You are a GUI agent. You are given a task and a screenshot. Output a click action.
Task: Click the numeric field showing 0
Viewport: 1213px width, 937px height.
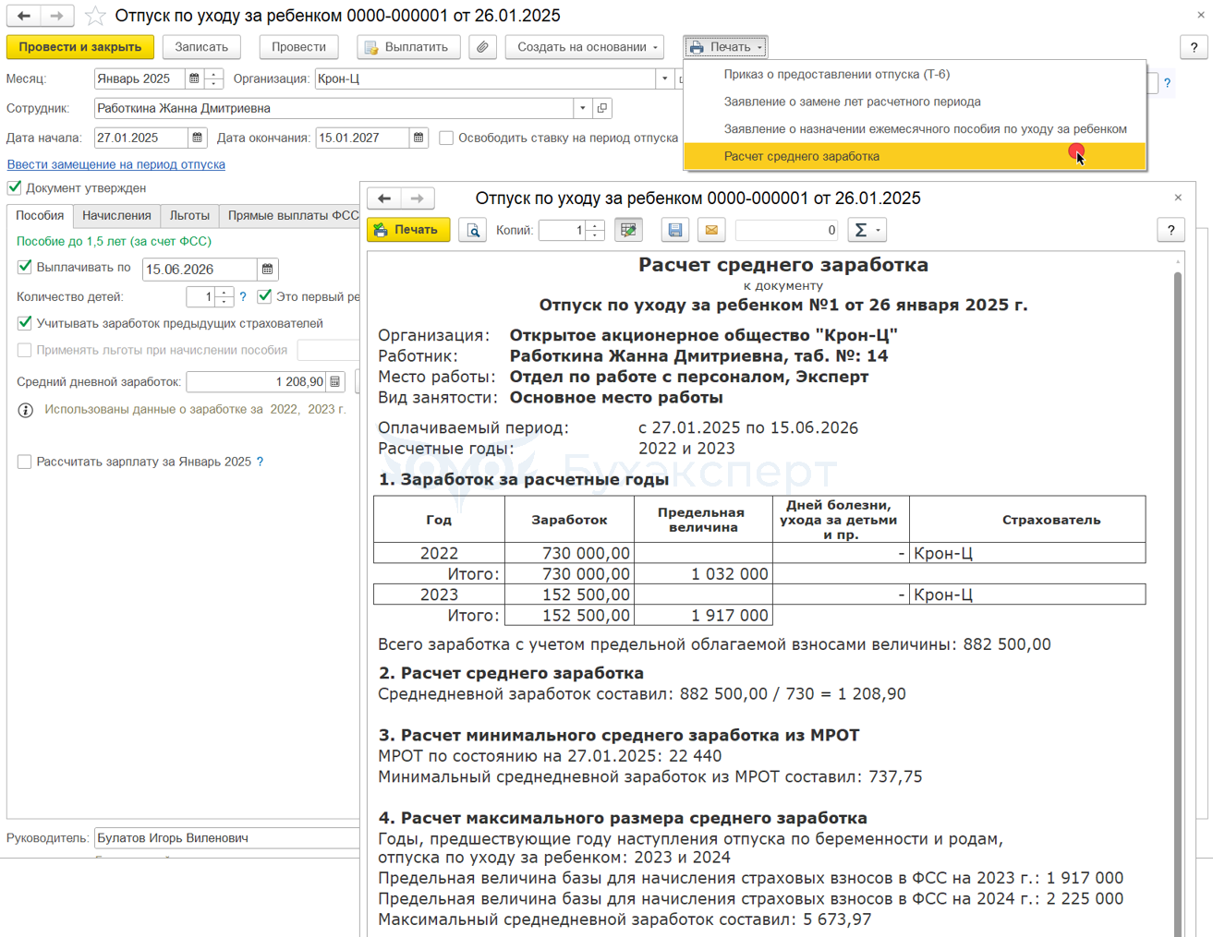(x=787, y=230)
